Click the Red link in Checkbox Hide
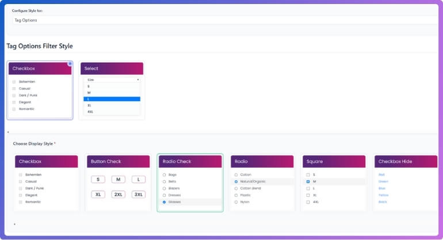443x240 pixels. pyautogui.click(x=381, y=175)
